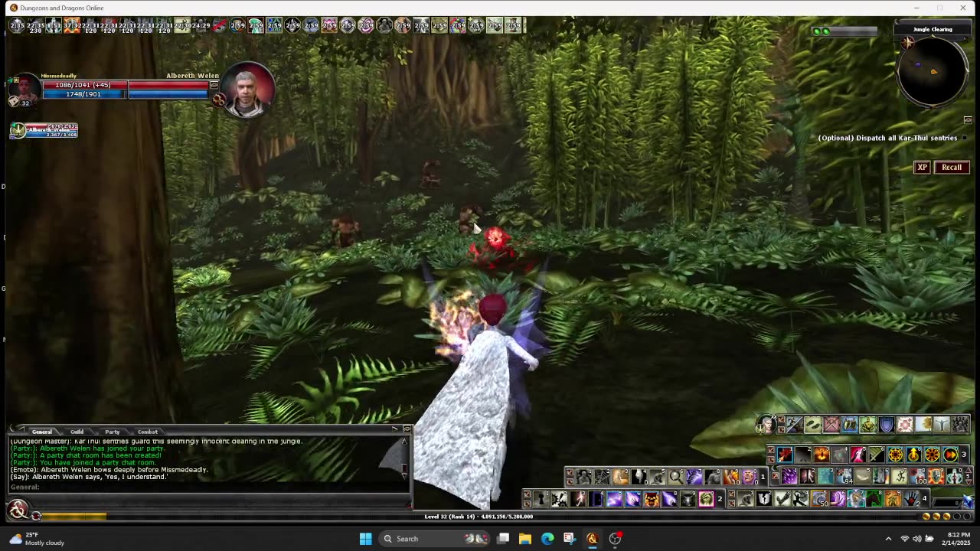Click the Recall button
The image size is (980, 551).
(952, 167)
